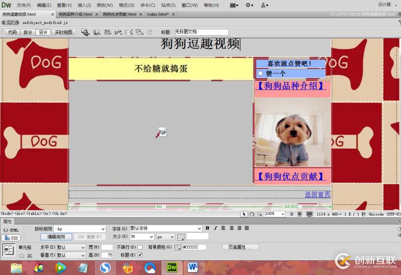
Task: Click the merge cells icon
Action: 22,255
